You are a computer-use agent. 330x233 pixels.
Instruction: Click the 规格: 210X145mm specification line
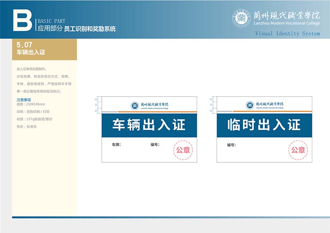[x=31, y=104]
